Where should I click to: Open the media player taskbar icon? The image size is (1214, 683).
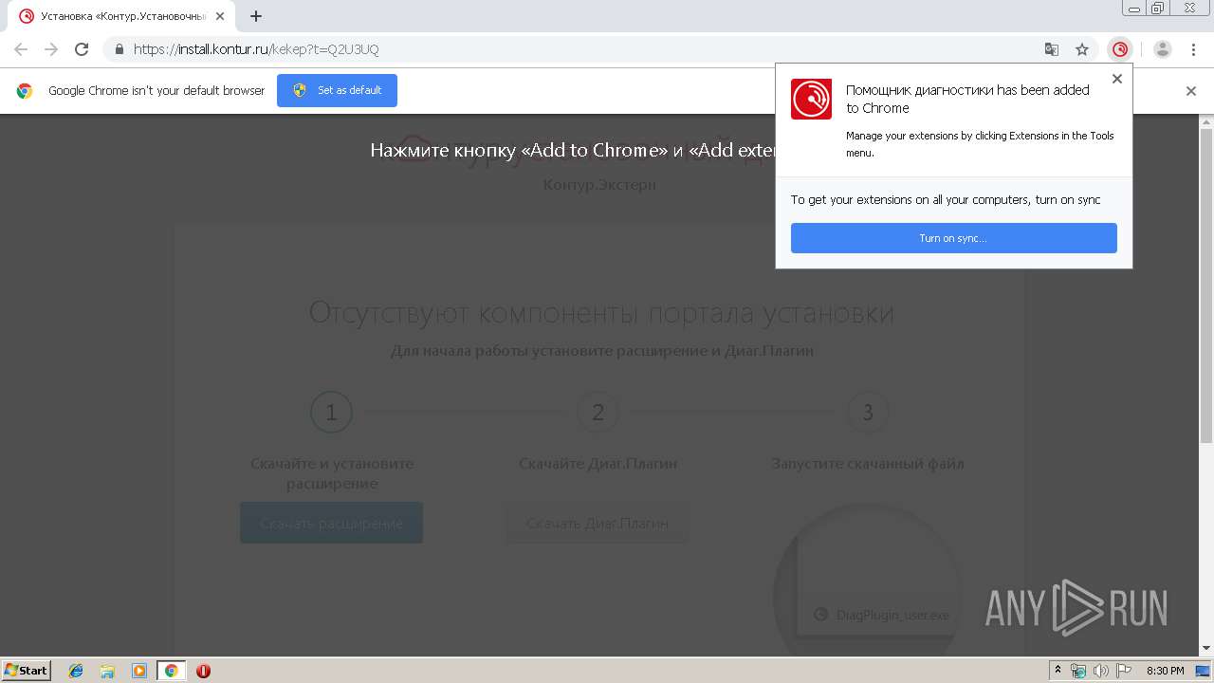tap(139, 671)
